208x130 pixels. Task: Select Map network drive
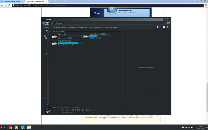pos(96,27)
